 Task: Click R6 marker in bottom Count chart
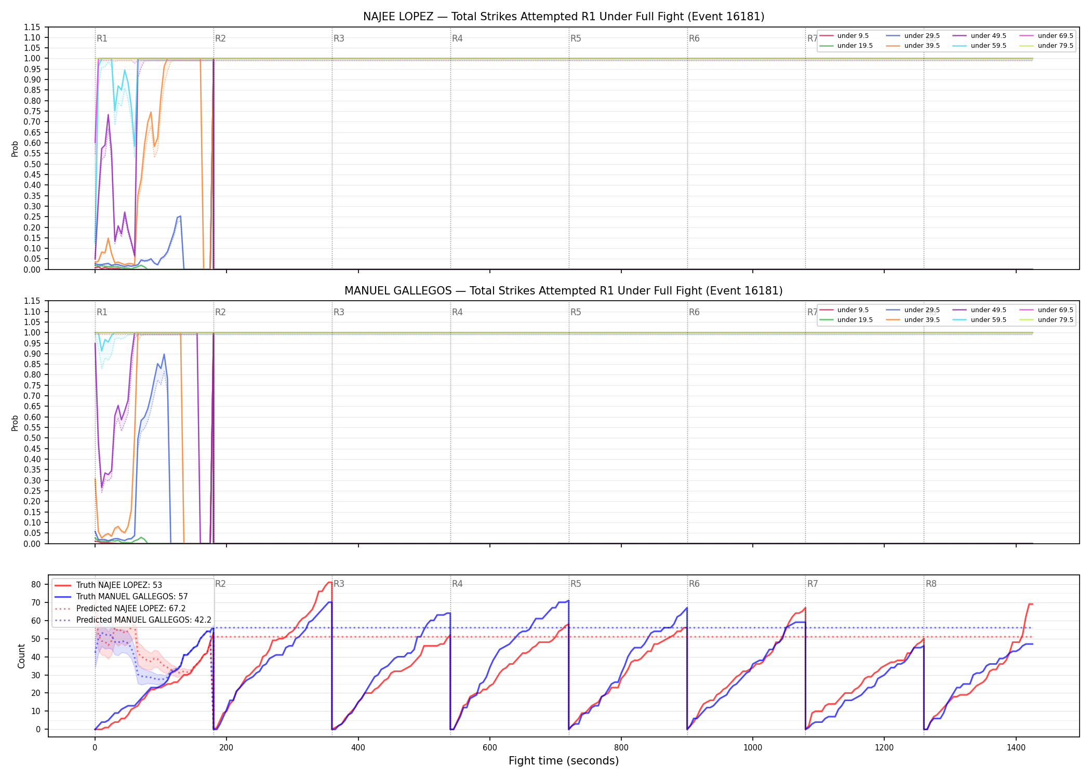point(694,584)
